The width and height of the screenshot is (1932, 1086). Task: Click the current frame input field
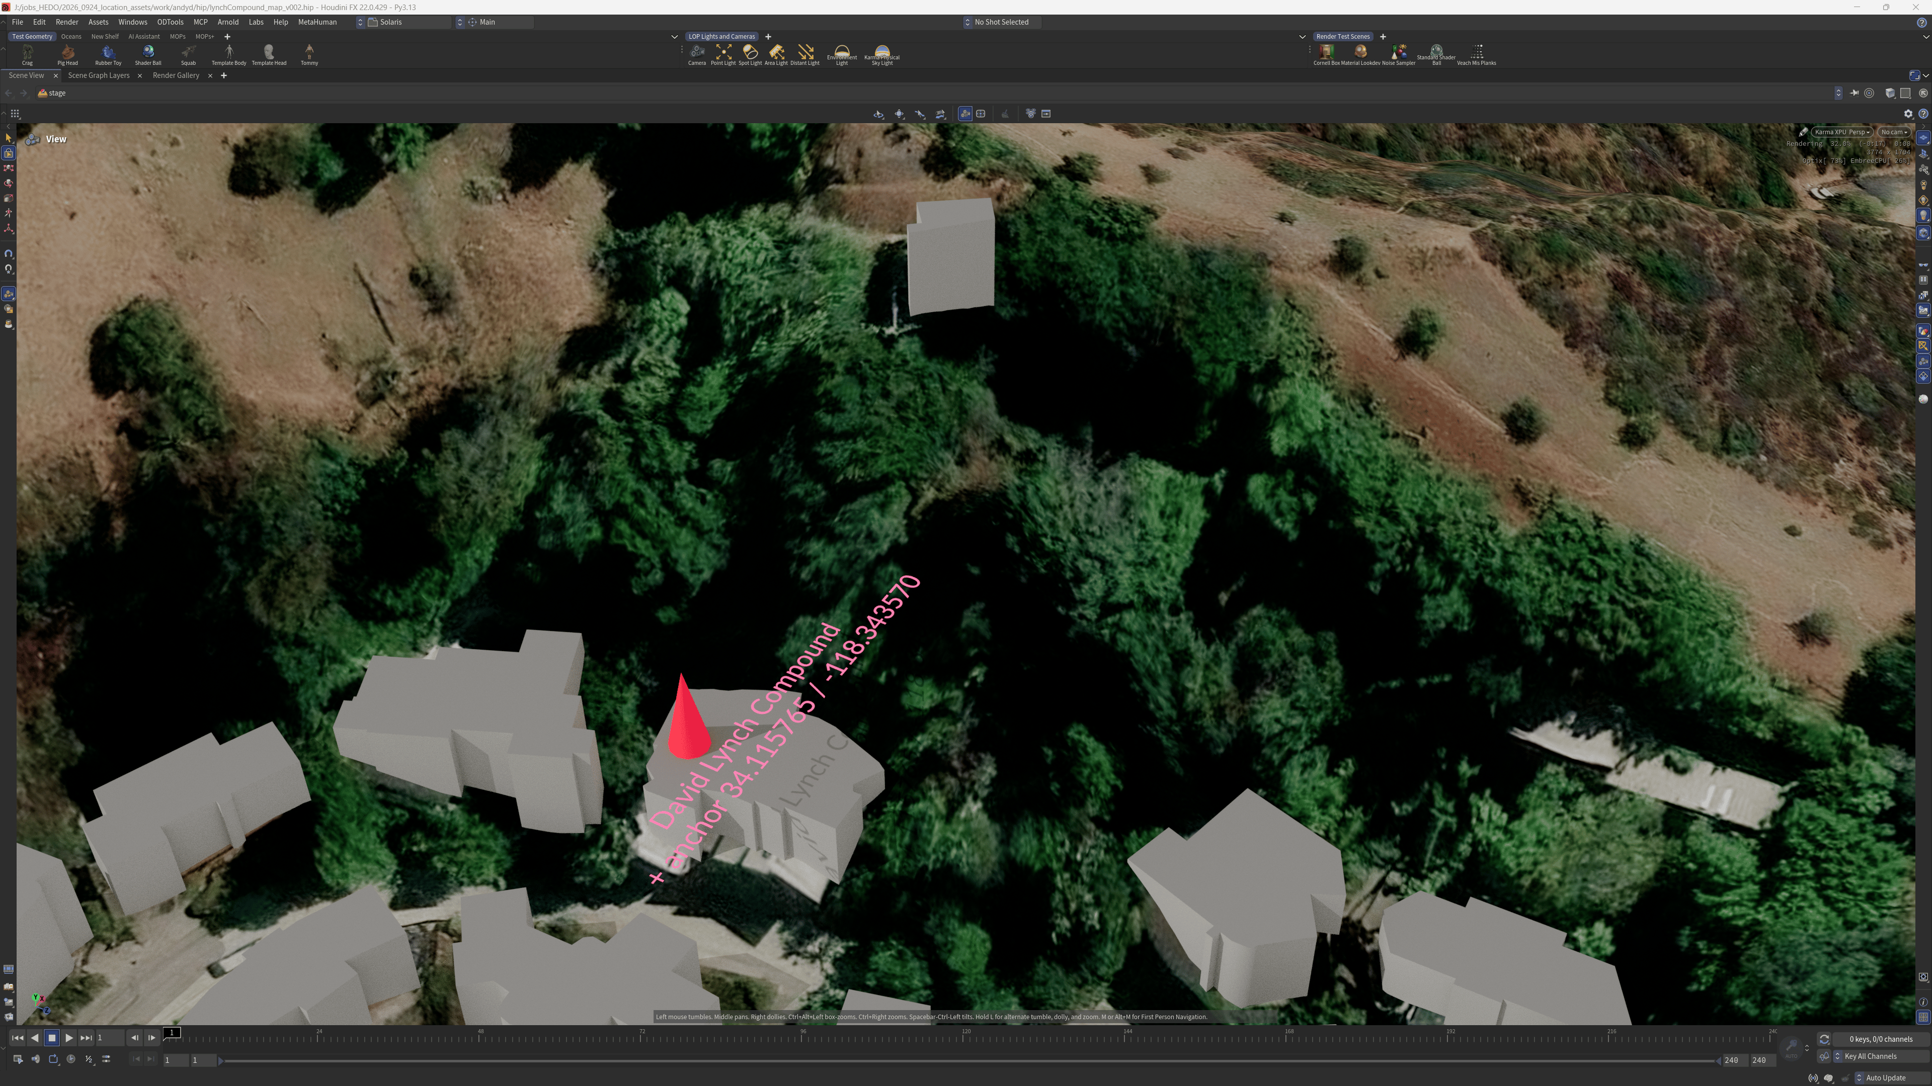pos(110,1038)
